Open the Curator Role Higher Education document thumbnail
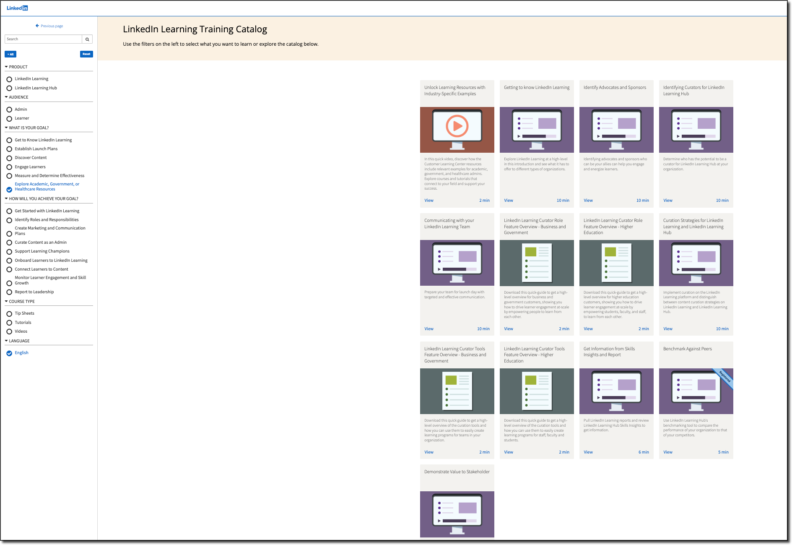The height and width of the screenshot is (545, 792). [x=616, y=263]
